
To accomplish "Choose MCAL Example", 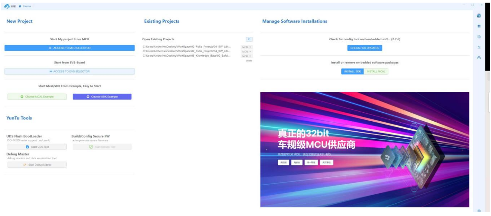I will coord(37,97).
